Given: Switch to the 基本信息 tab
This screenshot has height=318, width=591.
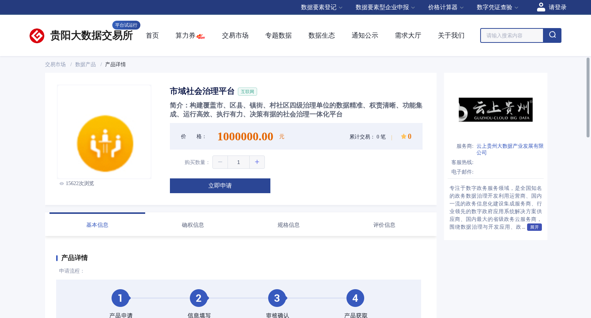Looking at the screenshot, I should tap(97, 225).
